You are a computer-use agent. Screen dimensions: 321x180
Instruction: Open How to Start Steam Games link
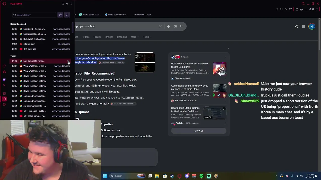[x=185, y=110]
